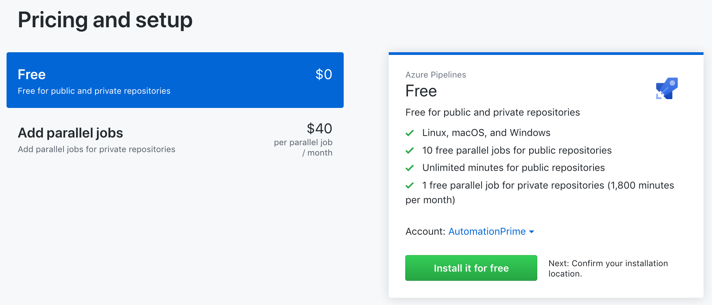Click the 'Account:' label text

click(x=425, y=231)
